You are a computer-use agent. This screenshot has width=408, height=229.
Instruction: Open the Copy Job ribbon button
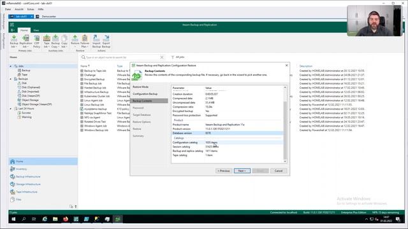[64, 41]
